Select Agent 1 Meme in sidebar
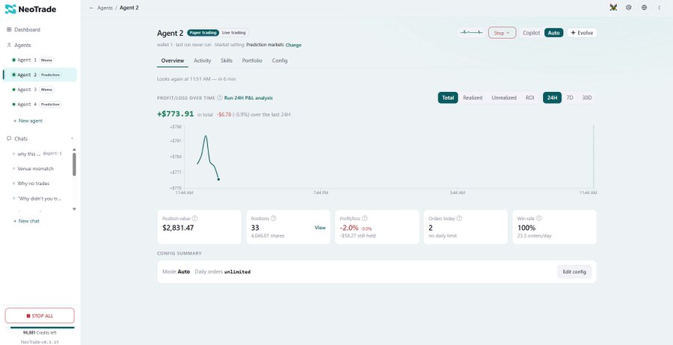 (x=40, y=60)
